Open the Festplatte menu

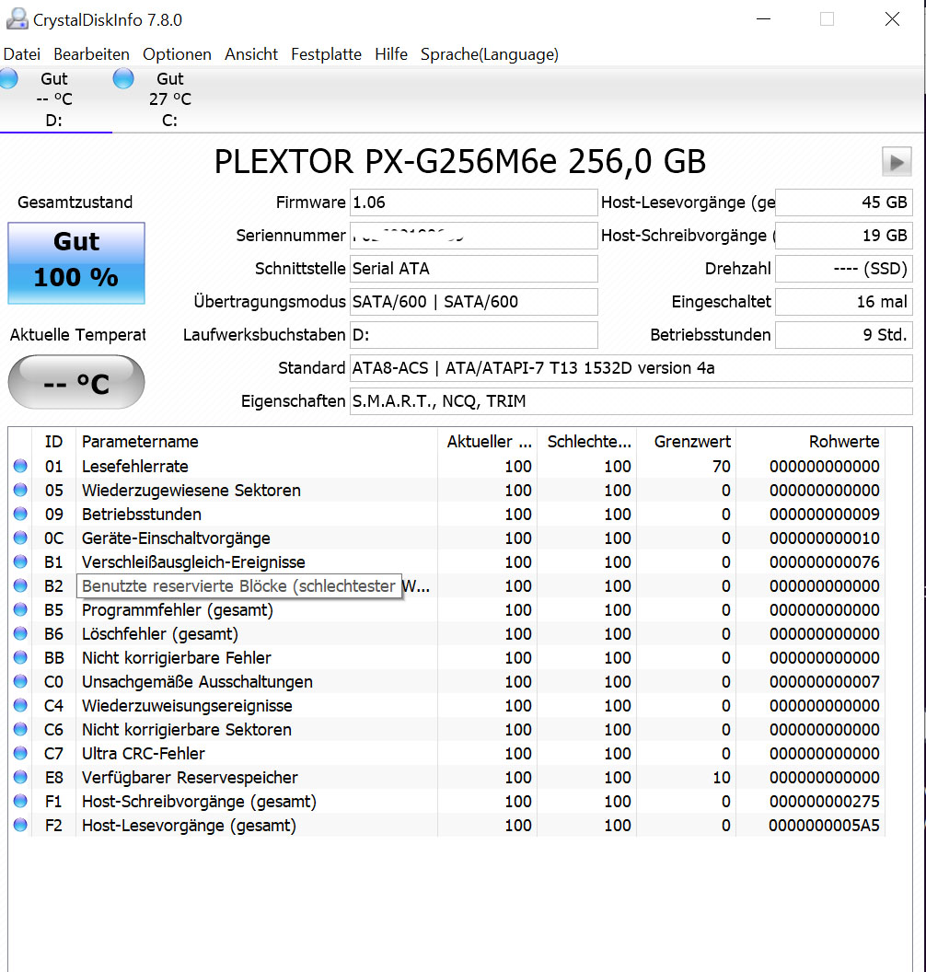pos(326,54)
